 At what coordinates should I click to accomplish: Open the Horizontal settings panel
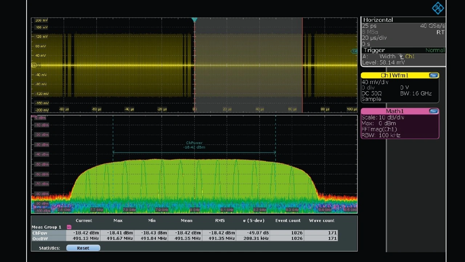pos(378,20)
